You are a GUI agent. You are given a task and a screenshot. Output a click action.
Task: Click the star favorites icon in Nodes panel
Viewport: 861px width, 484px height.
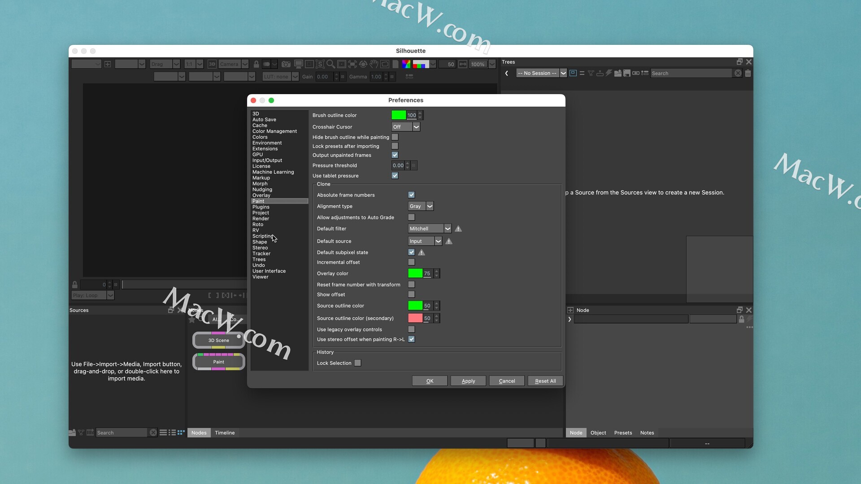point(192,320)
